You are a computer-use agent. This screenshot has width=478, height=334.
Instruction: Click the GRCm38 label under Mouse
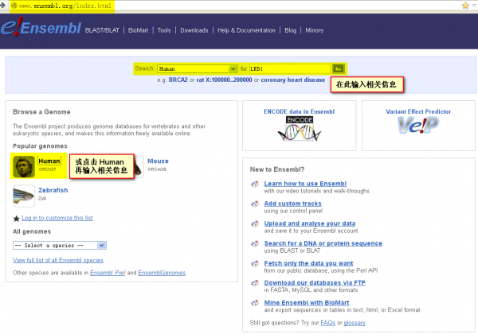[x=157, y=169]
